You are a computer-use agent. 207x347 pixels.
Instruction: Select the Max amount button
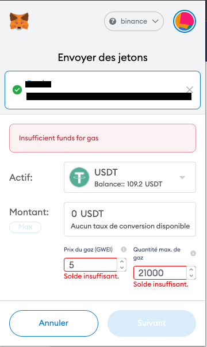(x=25, y=227)
